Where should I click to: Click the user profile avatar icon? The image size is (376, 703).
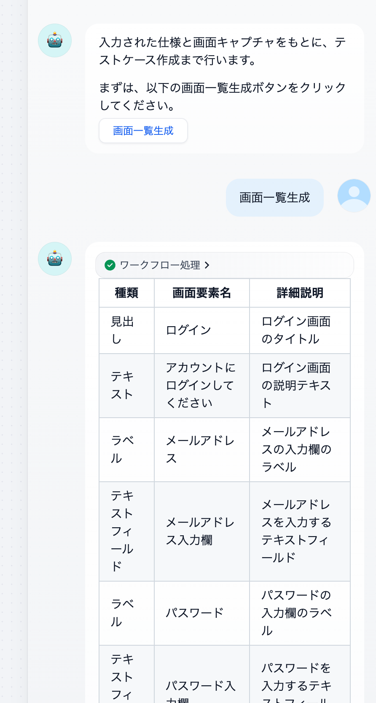pyautogui.click(x=354, y=196)
